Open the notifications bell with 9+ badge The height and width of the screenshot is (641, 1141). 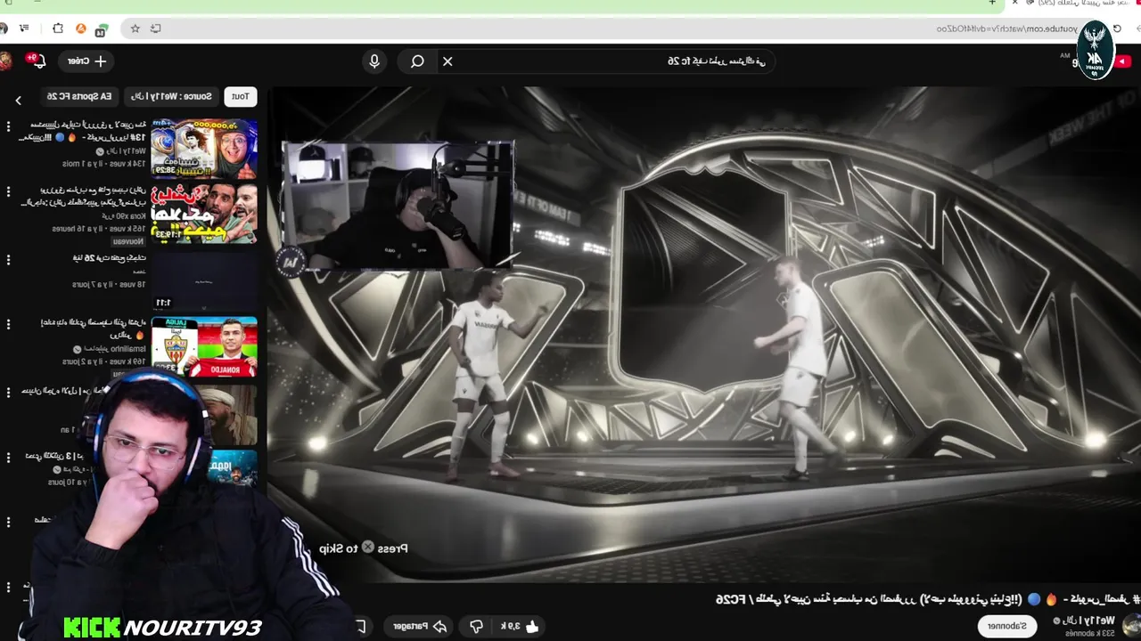coord(37,61)
